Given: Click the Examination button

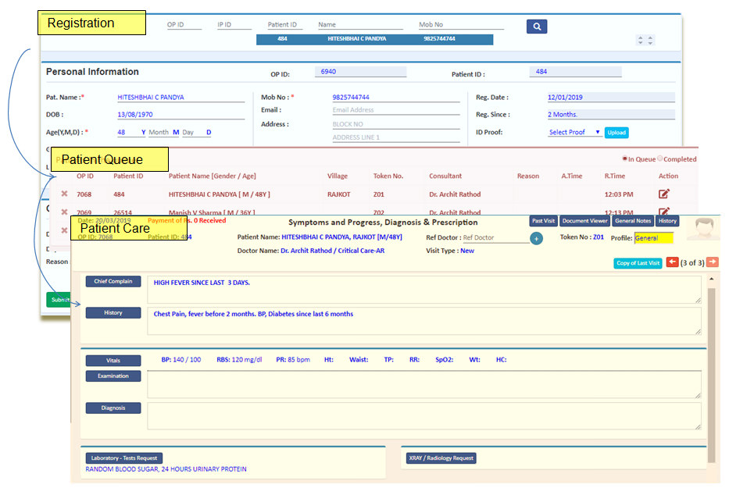Looking at the screenshot, I should point(113,376).
